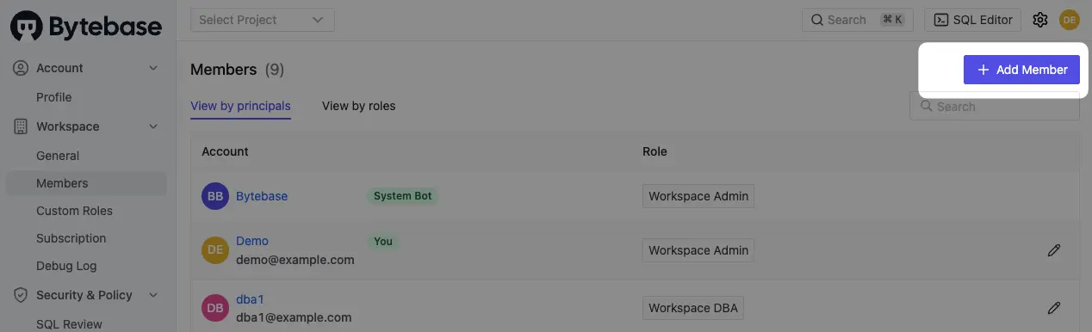Click the BB avatar of Bytebase bot
1092x332 pixels.
click(215, 196)
